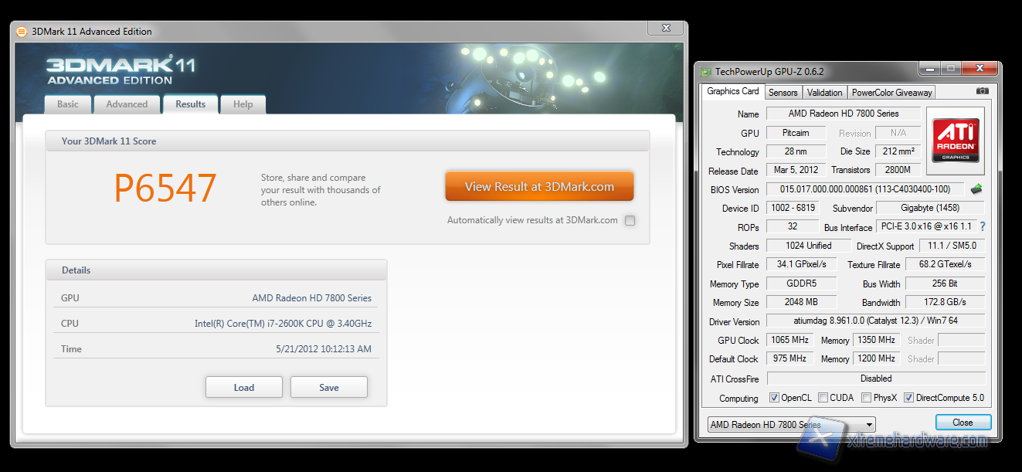Minimize the GPU-Z window
The height and width of the screenshot is (472, 1022).
point(930,70)
